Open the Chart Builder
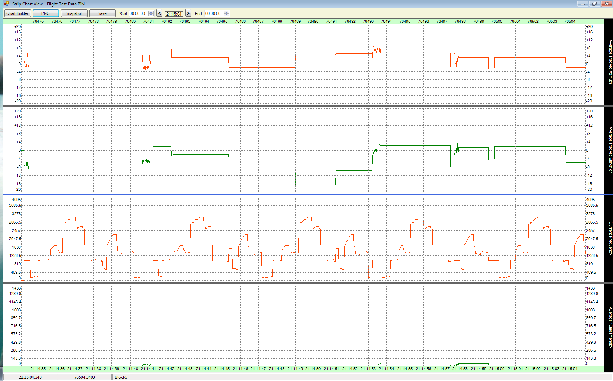Viewport: 613px width, 381px height. [x=17, y=13]
